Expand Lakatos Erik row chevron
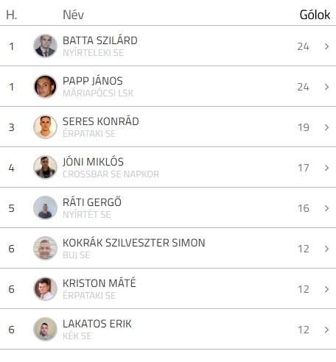 (326, 330)
